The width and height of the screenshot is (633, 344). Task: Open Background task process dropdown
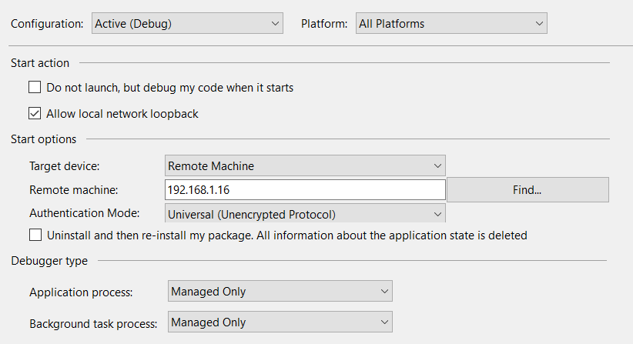[x=280, y=322]
